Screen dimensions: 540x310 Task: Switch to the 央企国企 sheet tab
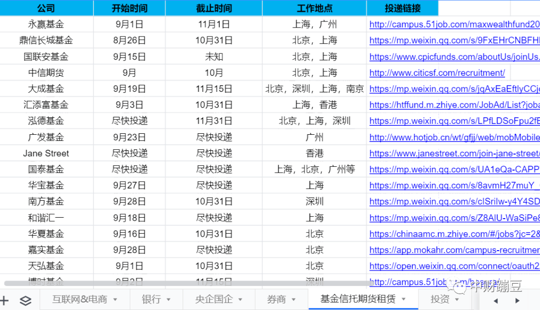[x=214, y=300]
